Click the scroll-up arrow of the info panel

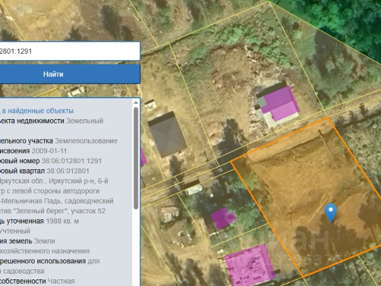click(136, 102)
